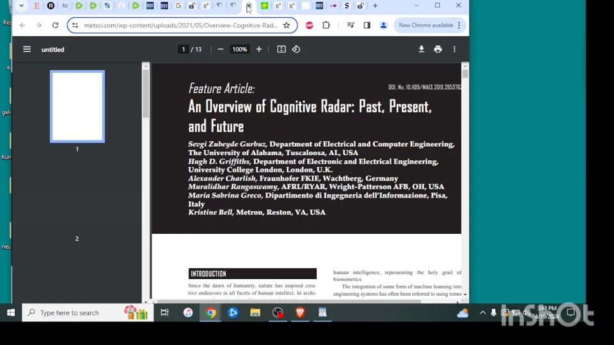Zoom in the PDF document
614x345 pixels.
(x=259, y=49)
